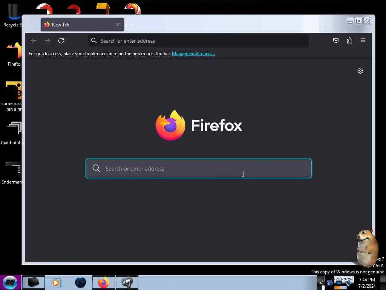This screenshot has height=290, width=386.
Task: Open the Windows Start orb
Action: 10,282
